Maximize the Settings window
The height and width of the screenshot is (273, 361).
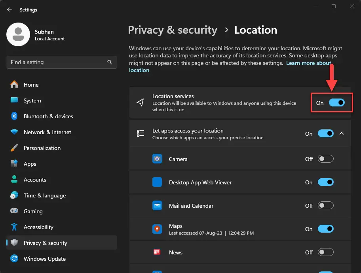coord(334,6)
